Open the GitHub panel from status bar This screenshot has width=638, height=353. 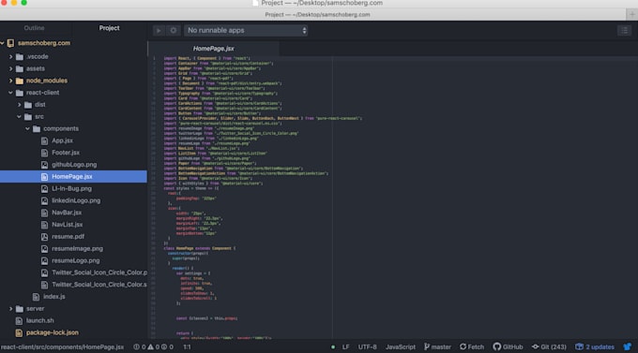tap(508, 346)
